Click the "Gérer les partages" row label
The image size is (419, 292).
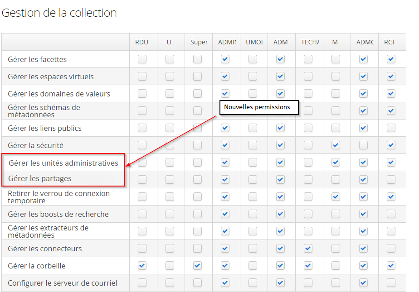click(40, 178)
